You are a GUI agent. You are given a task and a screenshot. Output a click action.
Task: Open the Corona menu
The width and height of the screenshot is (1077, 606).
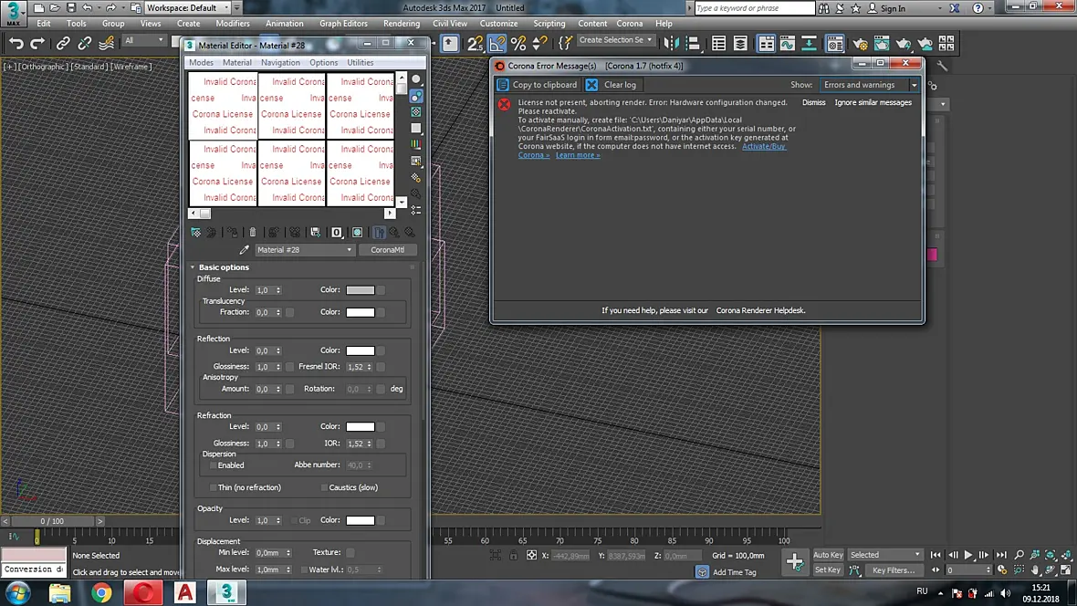629,24
